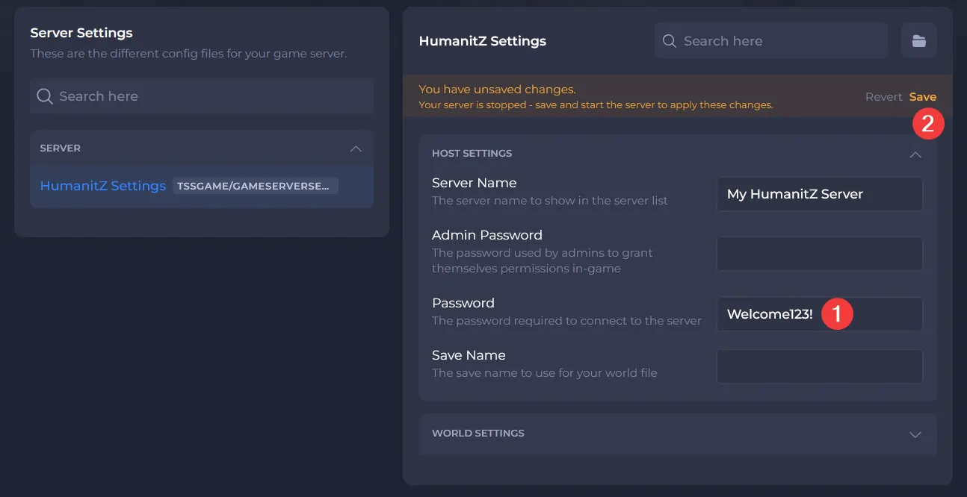Collapse the SERVER section chevron
This screenshot has width=967, height=497.
pos(356,149)
